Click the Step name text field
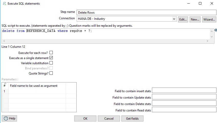Screen dimensions: 217x123 click(x=147, y=12)
